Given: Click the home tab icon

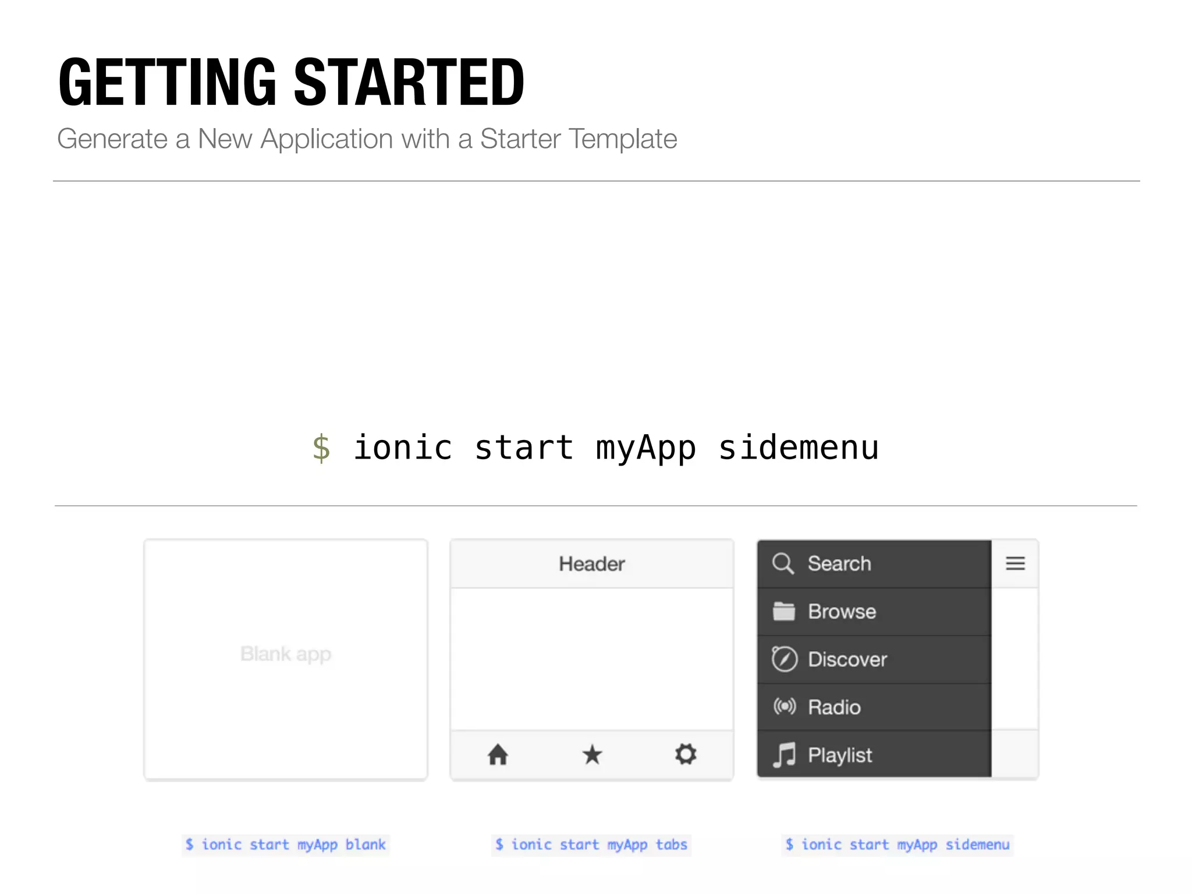Looking at the screenshot, I should coord(498,754).
